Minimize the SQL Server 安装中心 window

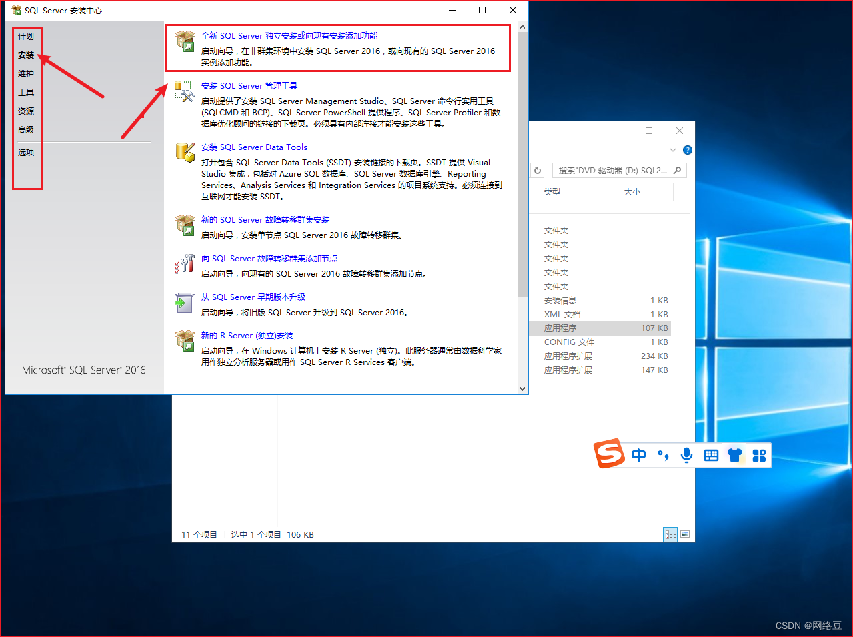point(452,10)
